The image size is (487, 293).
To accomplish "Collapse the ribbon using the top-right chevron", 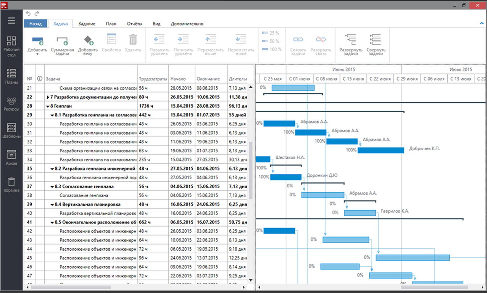I will [x=482, y=24].
